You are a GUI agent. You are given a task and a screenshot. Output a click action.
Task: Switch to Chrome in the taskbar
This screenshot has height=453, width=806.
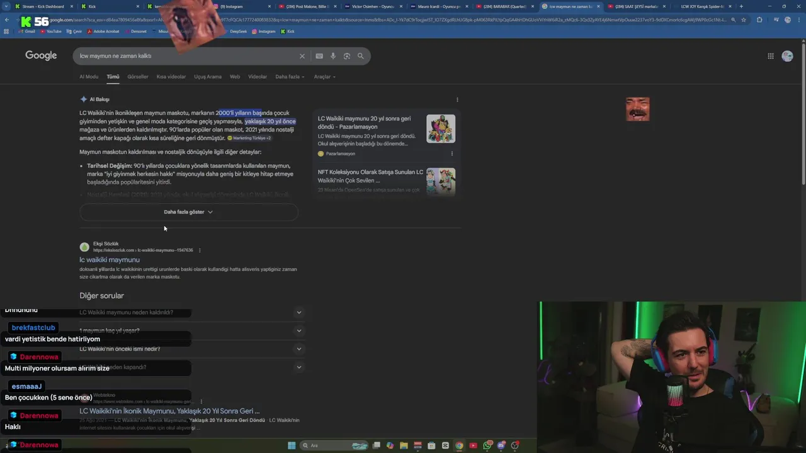point(459,445)
